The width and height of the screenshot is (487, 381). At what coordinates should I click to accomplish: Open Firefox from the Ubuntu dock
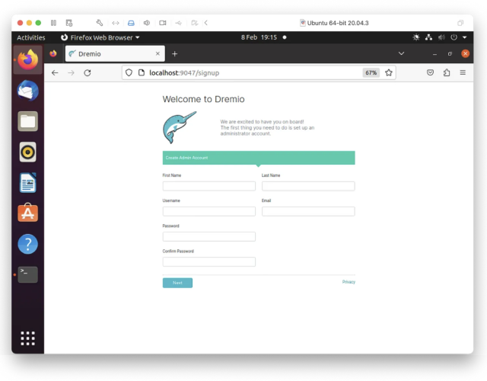coord(28,59)
